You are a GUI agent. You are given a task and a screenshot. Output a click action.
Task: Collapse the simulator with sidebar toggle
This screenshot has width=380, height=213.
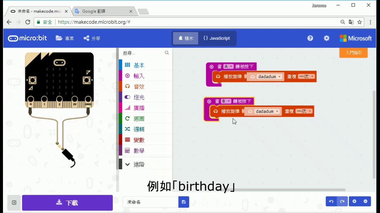click(14, 203)
